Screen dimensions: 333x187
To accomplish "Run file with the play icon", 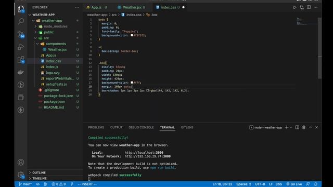I will 295,7.
